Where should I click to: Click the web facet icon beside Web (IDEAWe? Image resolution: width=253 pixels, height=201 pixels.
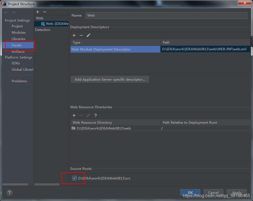pos(43,24)
